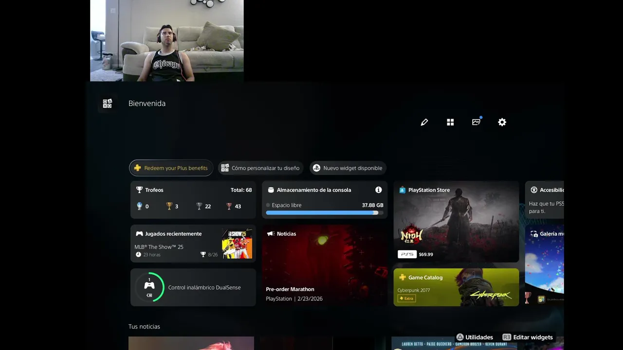Click the gold trophy count 3
Screen dimensions: 623x350
(172, 206)
